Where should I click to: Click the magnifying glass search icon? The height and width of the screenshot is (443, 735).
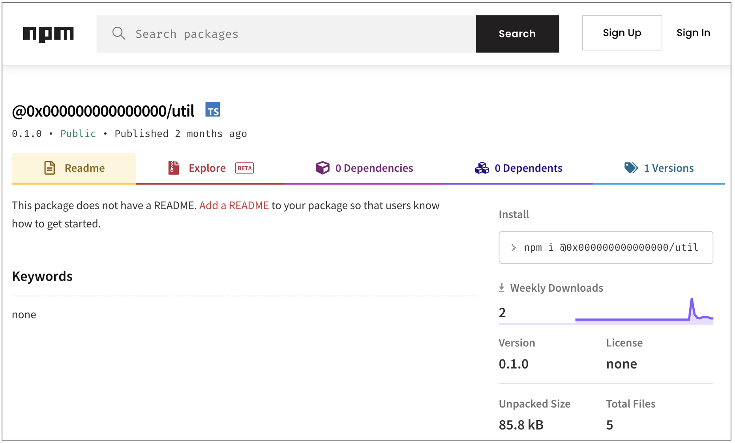[x=118, y=34]
